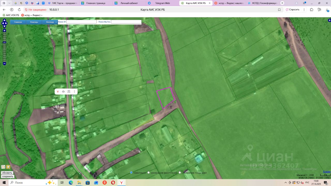
Task: Select 'измерение расстояний' radio option
Action: pos(149,173)
